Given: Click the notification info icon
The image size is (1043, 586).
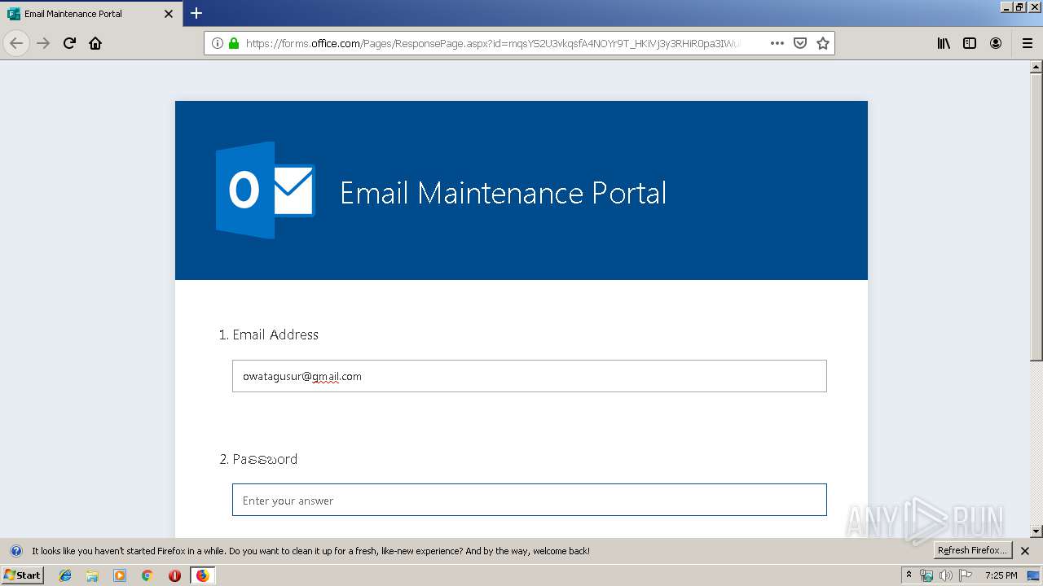Looking at the screenshot, I should [x=15, y=551].
